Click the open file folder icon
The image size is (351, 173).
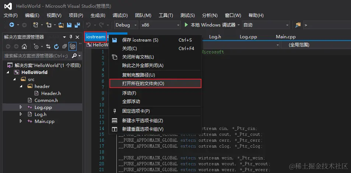61,25
